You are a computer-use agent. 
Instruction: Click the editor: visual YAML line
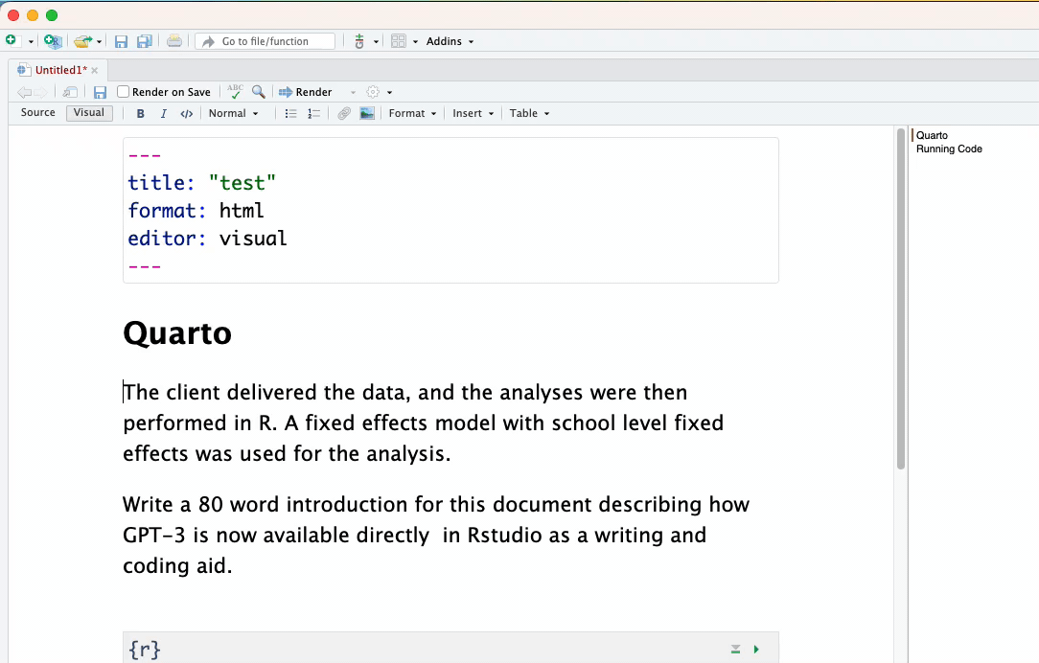pyautogui.click(x=207, y=239)
